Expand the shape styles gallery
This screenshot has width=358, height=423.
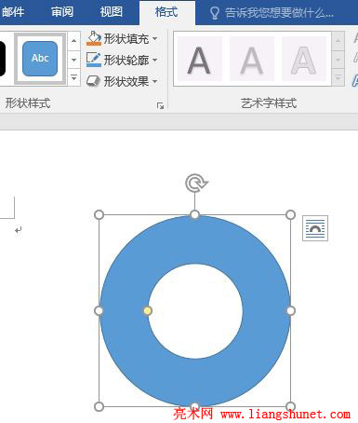tap(73, 78)
